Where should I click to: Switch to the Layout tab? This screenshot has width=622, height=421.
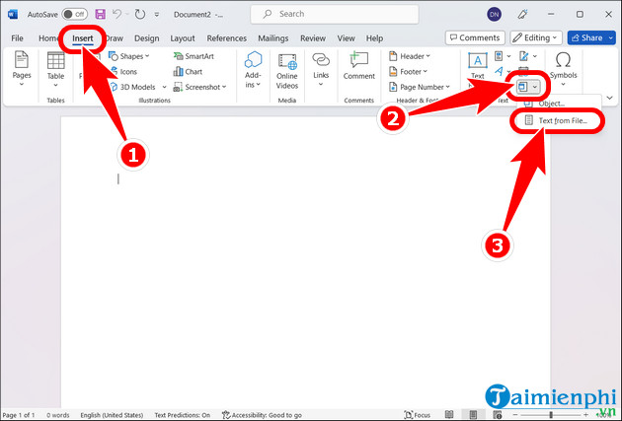coord(183,38)
